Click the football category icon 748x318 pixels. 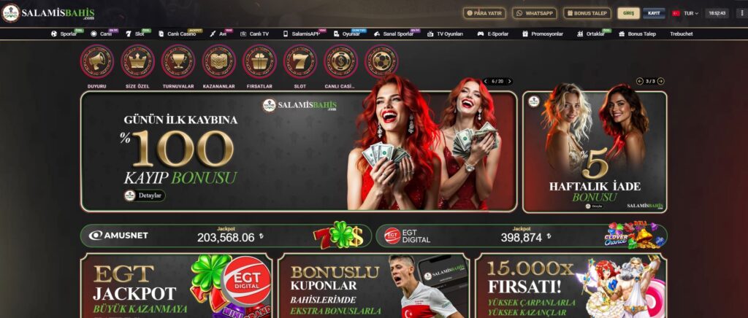coord(381,61)
